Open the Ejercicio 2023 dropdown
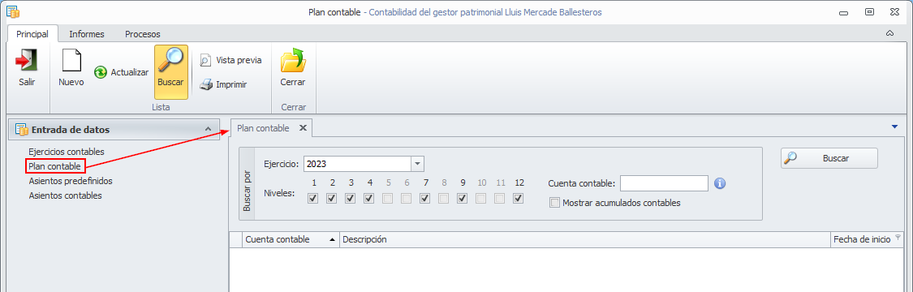 click(x=417, y=164)
